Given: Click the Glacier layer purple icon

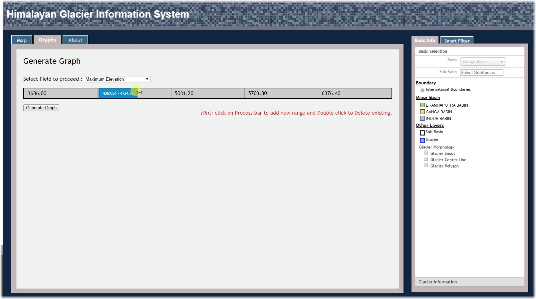Looking at the screenshot, I should coord(422,140).
